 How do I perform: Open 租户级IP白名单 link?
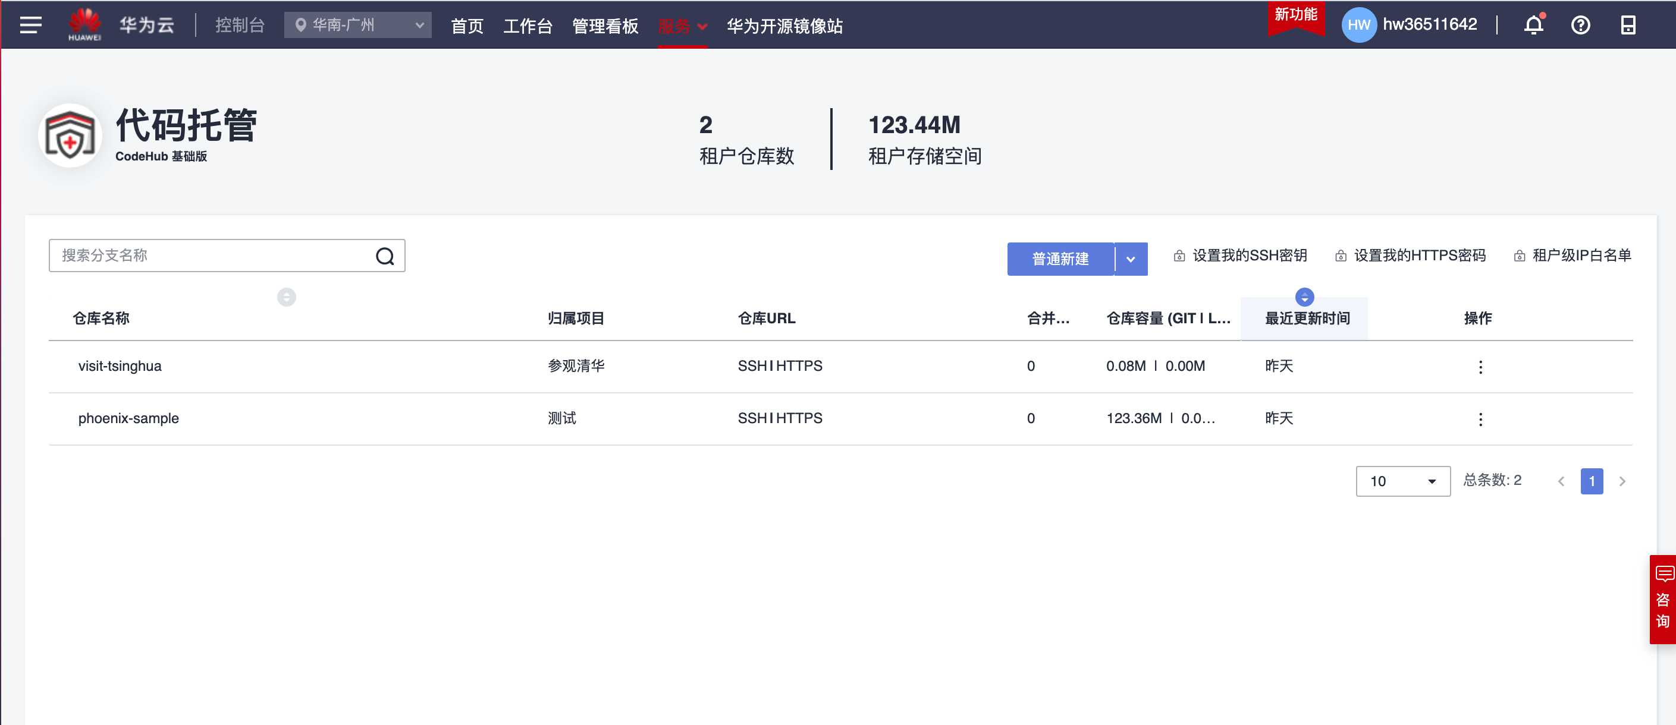[x=1572, y=256]
